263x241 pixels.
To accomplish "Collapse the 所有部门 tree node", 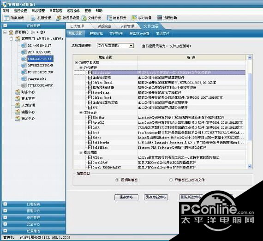I will coord(5,32).
